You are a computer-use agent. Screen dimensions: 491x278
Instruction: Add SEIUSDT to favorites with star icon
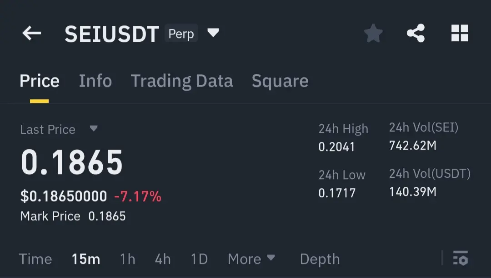point(373,33)
